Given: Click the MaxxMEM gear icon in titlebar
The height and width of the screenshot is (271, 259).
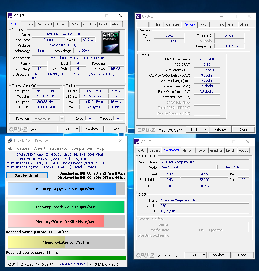Looking at the screenshot, I should tap(10, 141).
